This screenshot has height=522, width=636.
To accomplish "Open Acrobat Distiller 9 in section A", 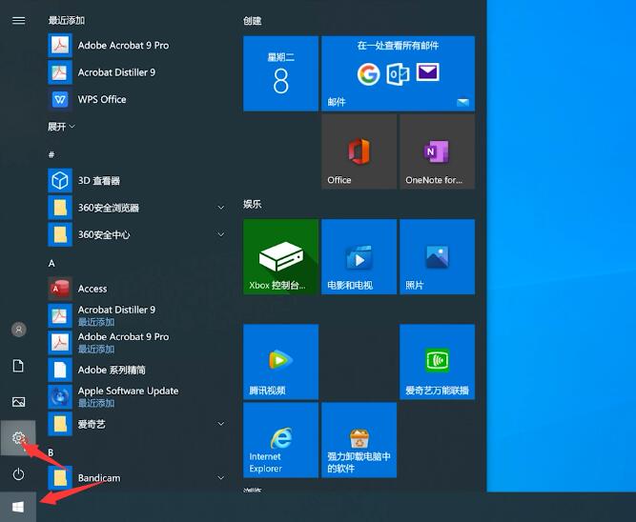I will pyautogui.click(x=137, y=315).
